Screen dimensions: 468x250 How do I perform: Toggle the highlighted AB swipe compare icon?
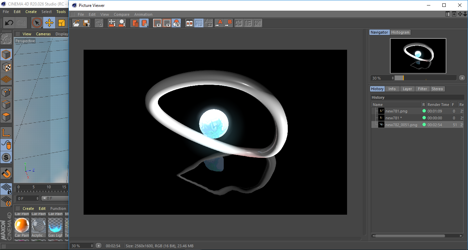tap(199, 23)
